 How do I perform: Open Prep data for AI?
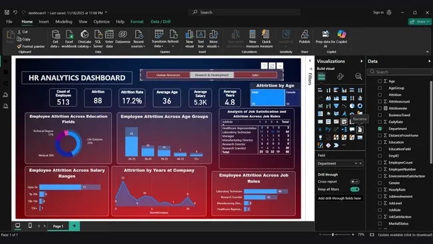pos(325,39)
